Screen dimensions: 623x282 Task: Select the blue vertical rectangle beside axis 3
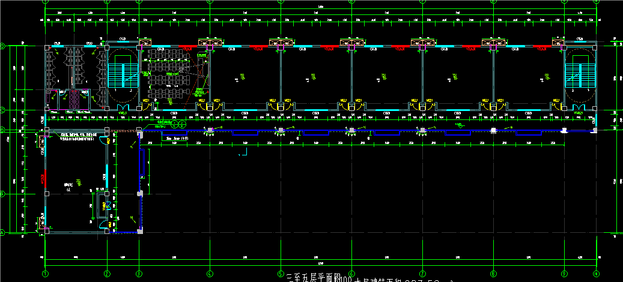pyautogui.click(x=141, y=162)
